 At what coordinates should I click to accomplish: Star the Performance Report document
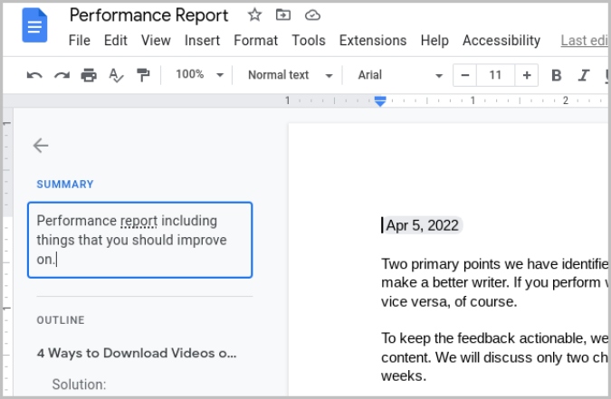(x=254, y=15)
